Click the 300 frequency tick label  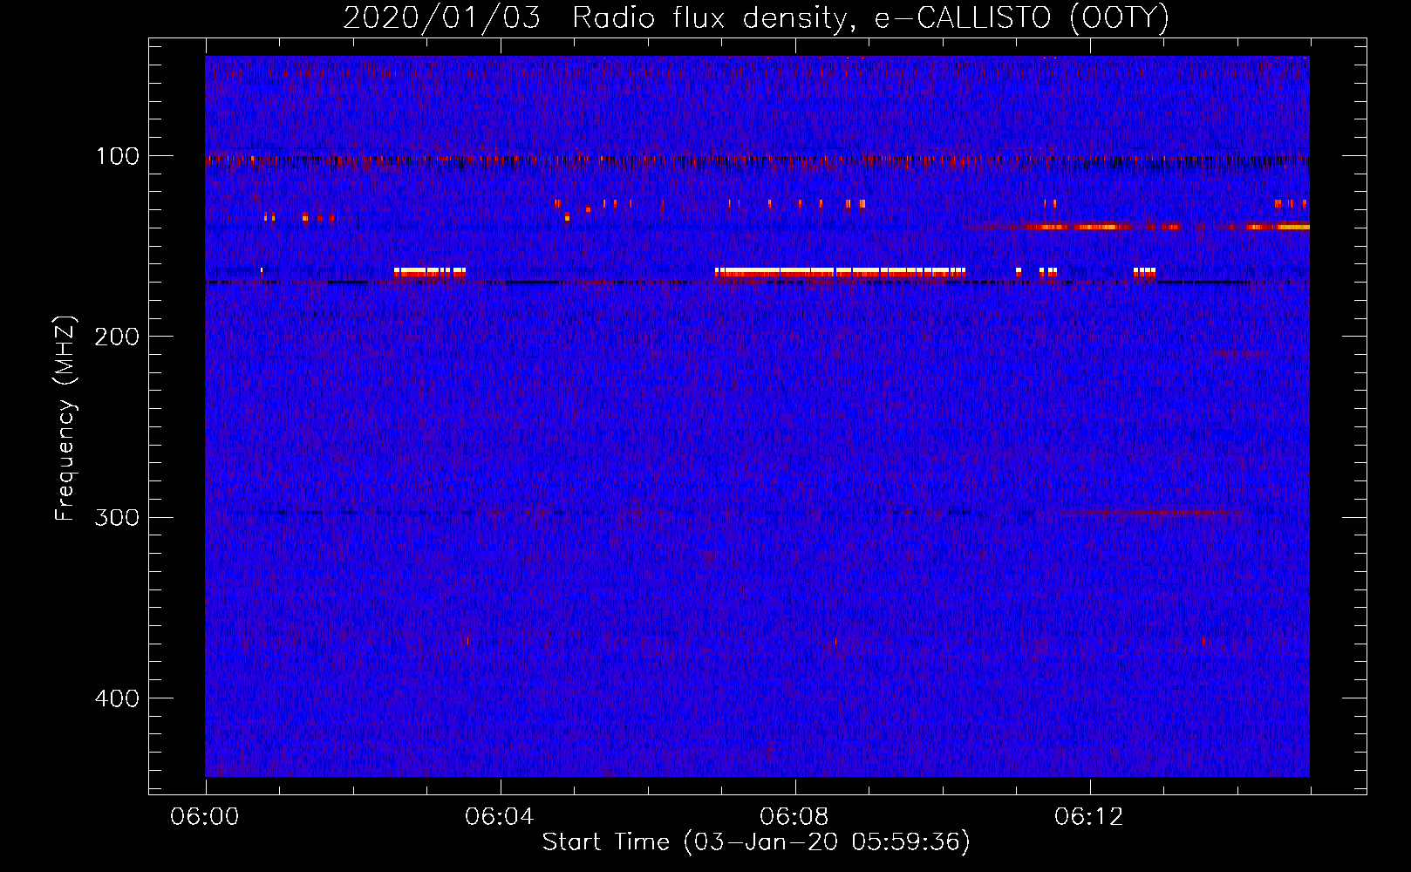pyautogui.click(x=116, y=517)
